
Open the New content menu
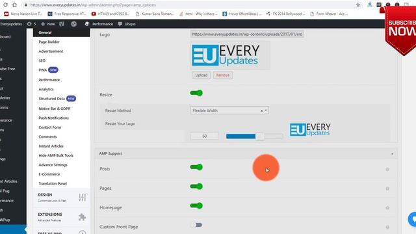[47, 24]
